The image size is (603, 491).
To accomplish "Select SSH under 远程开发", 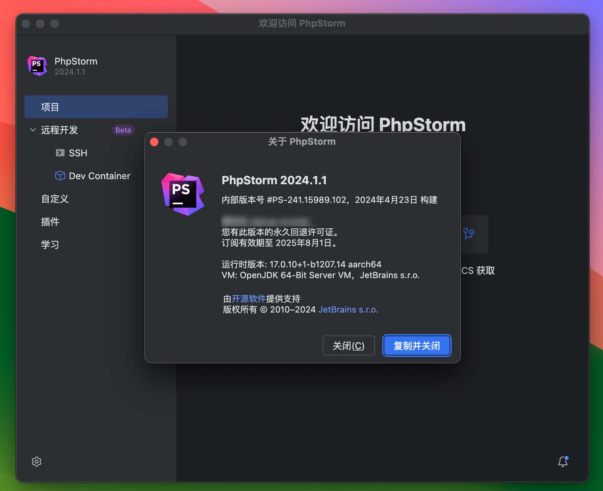I will pyautogui.click(x=78, y=153).
